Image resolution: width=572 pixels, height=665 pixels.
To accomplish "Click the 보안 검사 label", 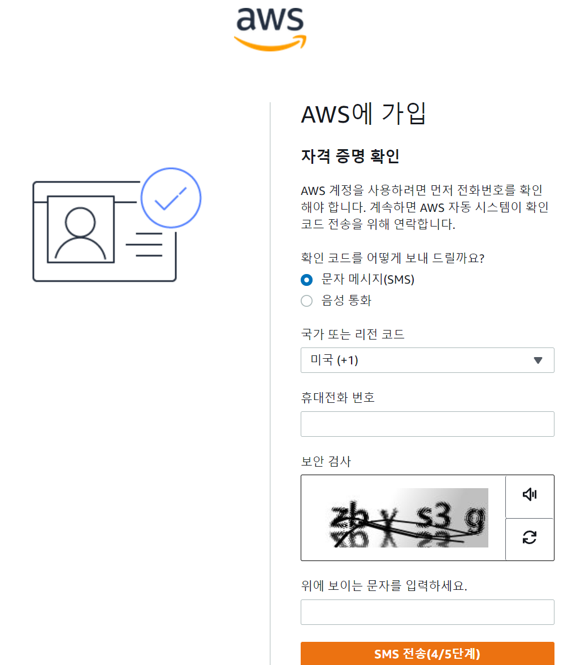I will tap(326, 462).
